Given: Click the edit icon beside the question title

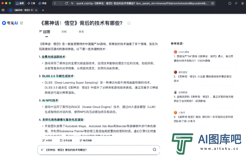Looking at the screenshot, I should click(129, 23).
